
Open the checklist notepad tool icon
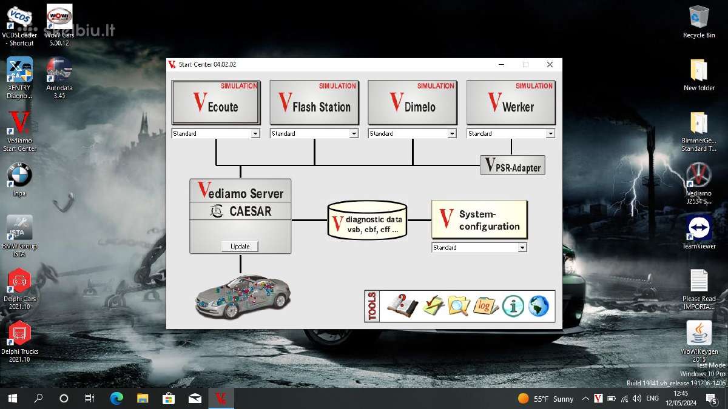[433, 305]
